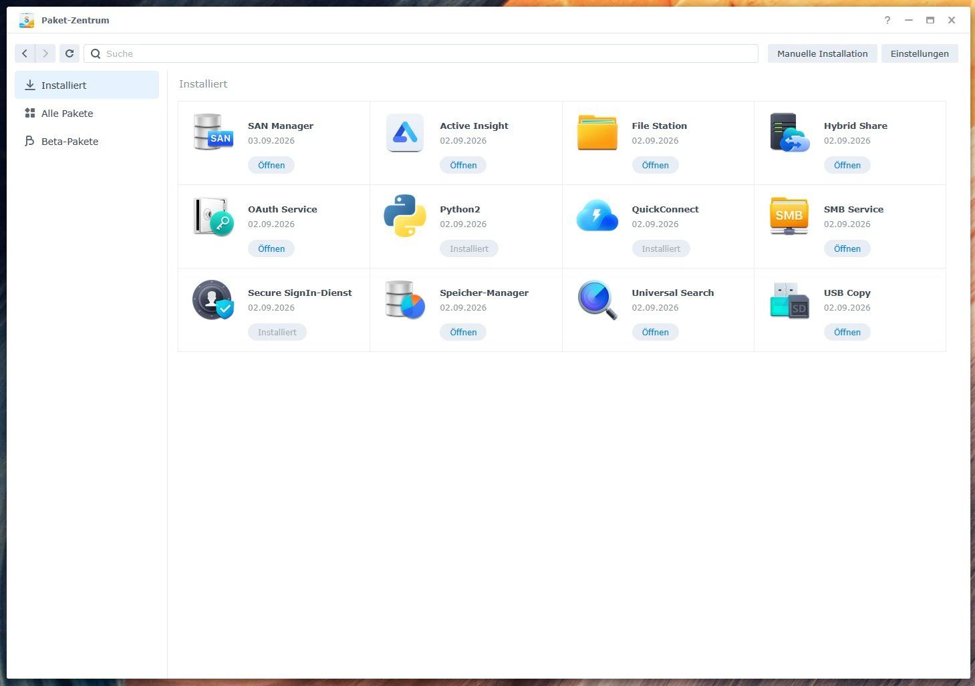Click Öffnen under OAuth Service
This screenshot has height=686, width=975.
[271, 248]
